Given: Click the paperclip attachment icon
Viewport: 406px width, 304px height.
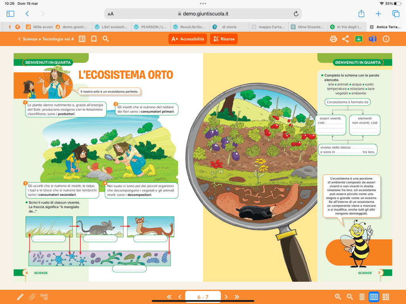Looking at the screenshot, I should click(32, 296).
